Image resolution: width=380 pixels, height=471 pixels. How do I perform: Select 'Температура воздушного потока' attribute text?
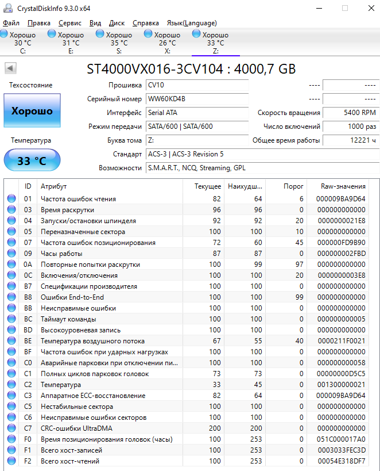tap(92, 341)
